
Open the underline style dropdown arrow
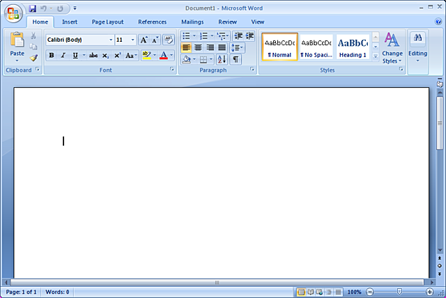coord(84,55)
